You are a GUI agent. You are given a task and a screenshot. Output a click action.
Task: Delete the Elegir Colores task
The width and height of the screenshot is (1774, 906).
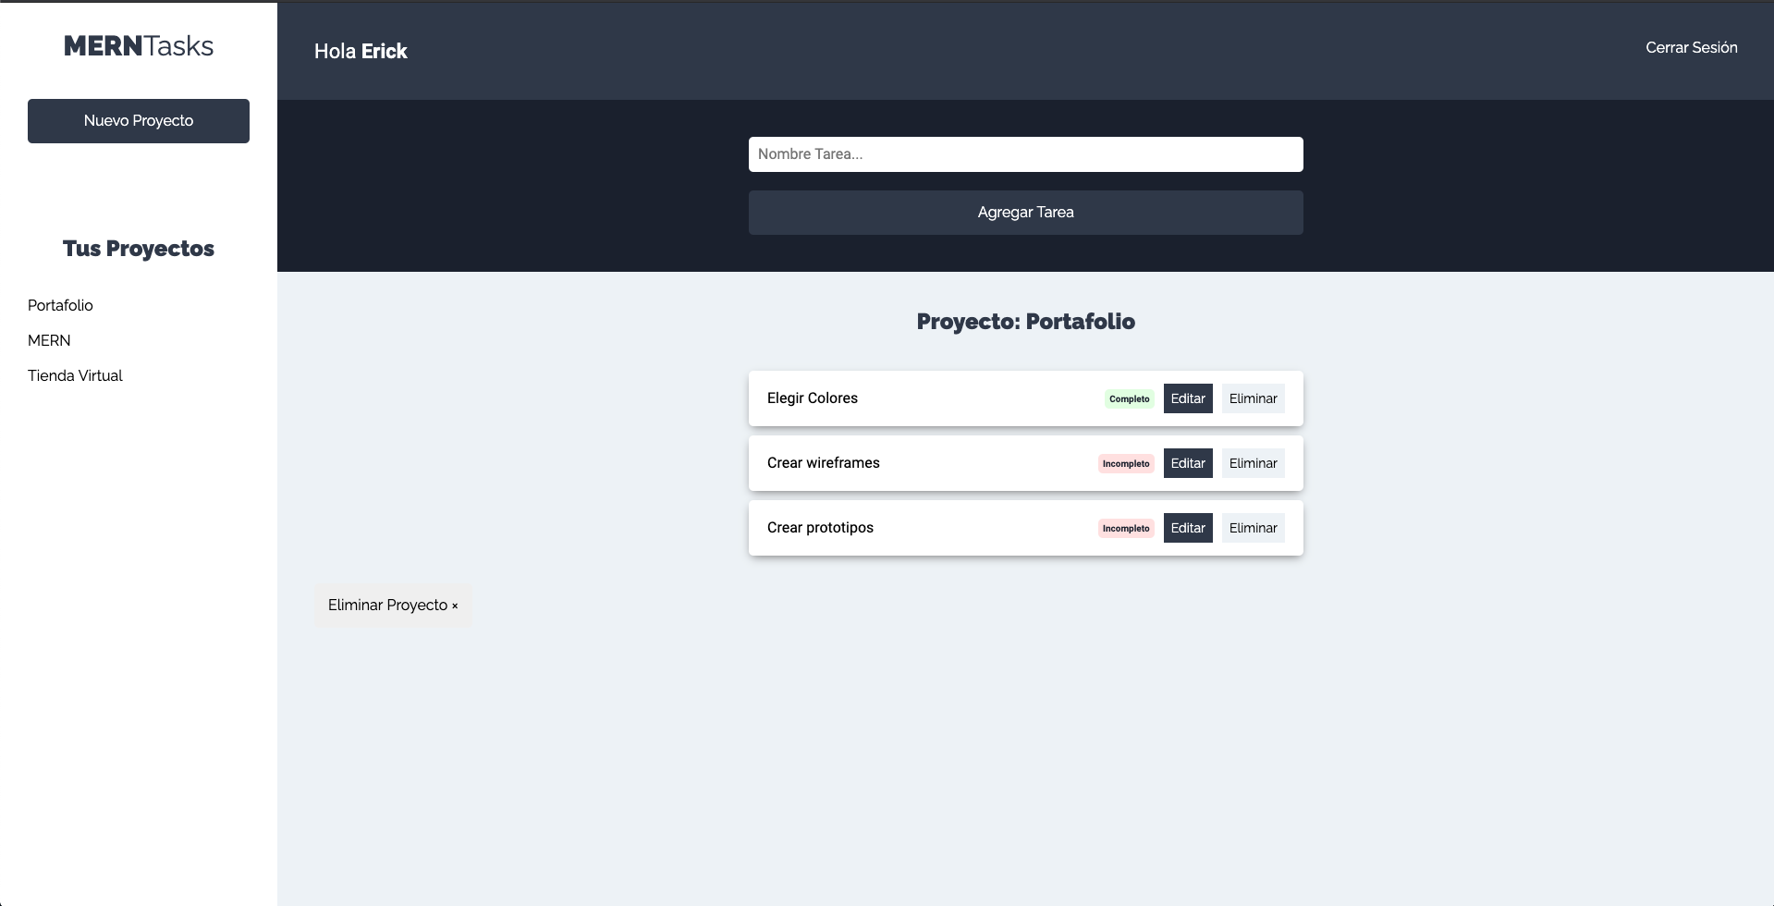[x=1254, y=398]
